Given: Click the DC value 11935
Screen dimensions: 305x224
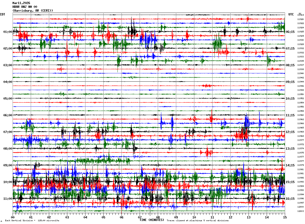Looking at the screenshot, I should 300,61.
